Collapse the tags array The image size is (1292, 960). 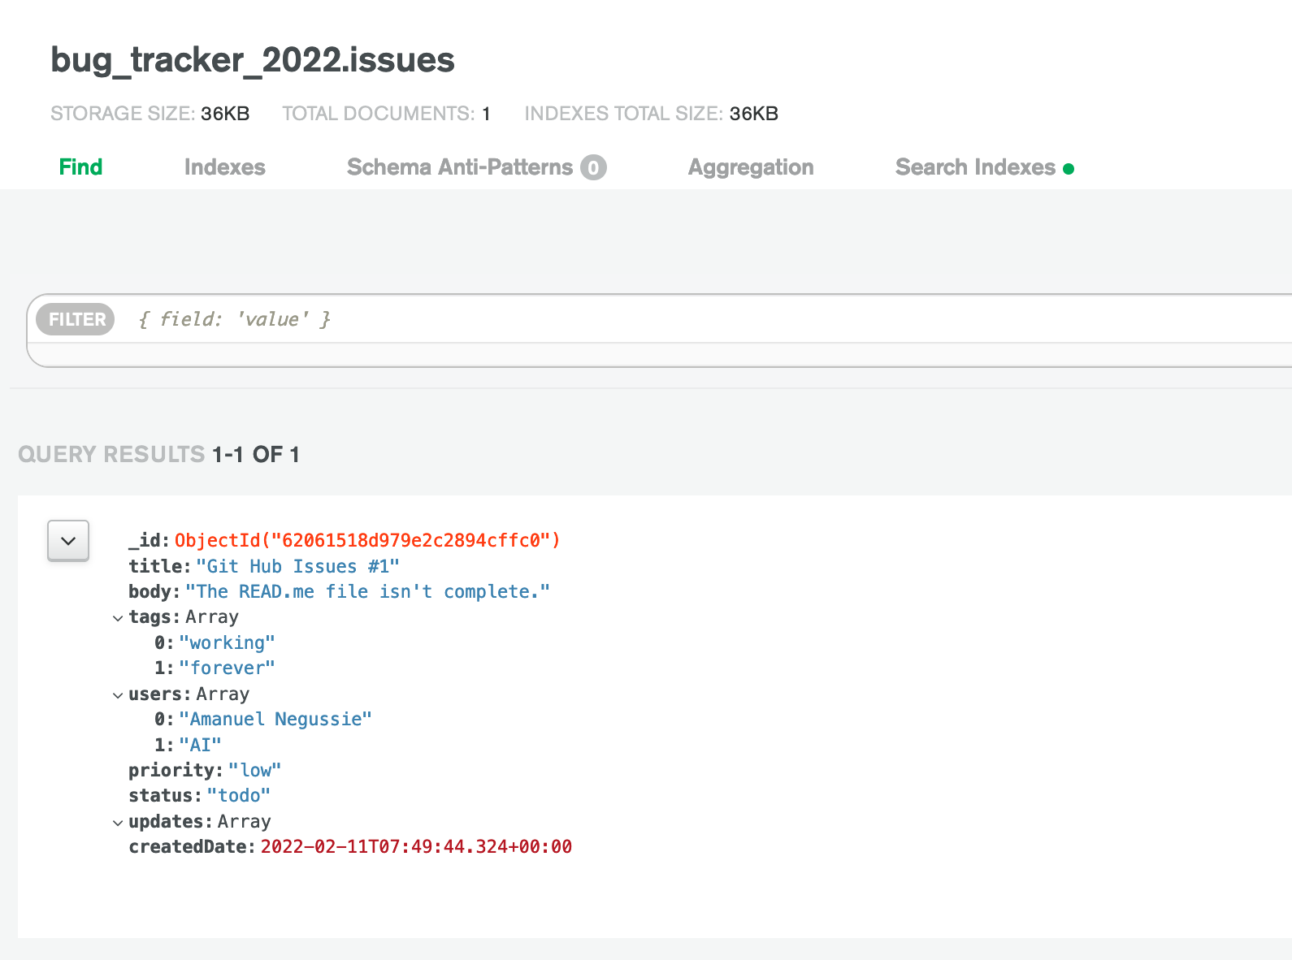118,618
